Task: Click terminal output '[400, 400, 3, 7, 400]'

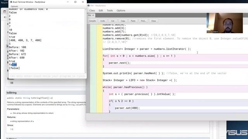Action: pyautogui.click(x=25, y=40)
